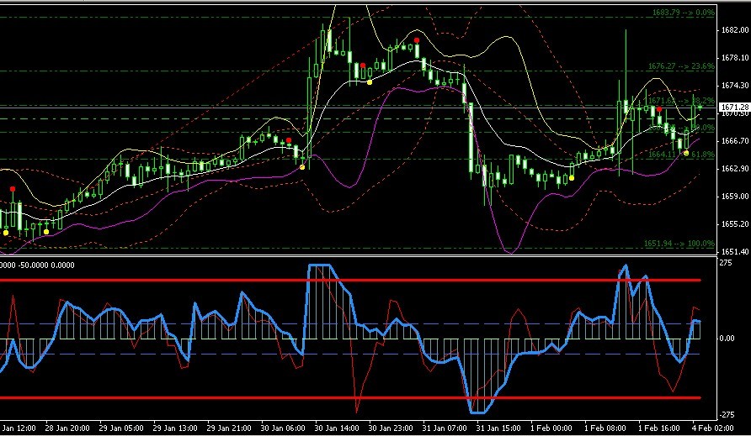
Task: Click the -275 indicator scale value
Action: pyautogui.click(x=727, y=414)
